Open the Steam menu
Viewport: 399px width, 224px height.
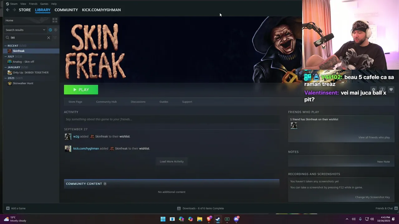(12, 4)
